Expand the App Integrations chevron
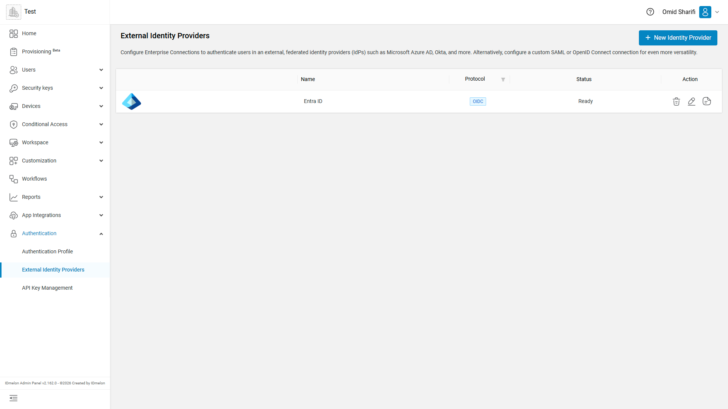The height and width of the screenshot is (409, 728). pos(101,215)
